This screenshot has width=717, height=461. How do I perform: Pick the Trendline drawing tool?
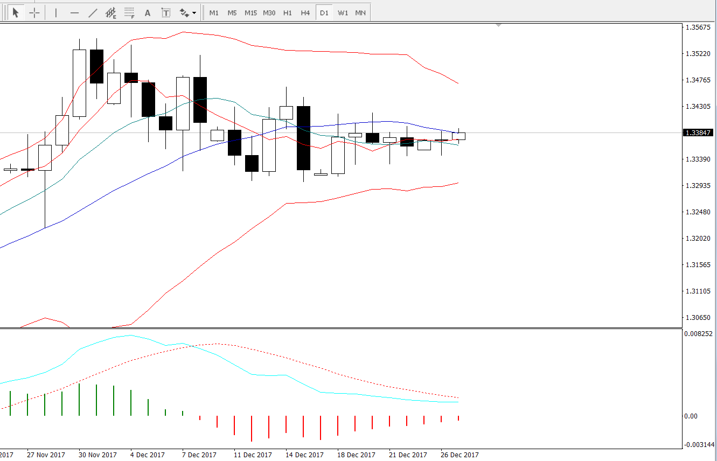93,13
